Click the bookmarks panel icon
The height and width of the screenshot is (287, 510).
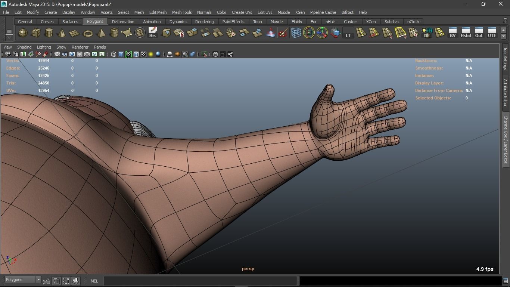(x=23, y=55)
